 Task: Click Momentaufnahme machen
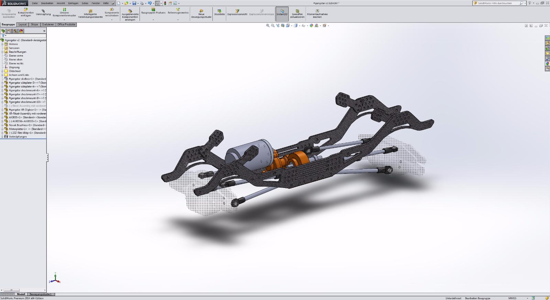(x=317, y=14)
